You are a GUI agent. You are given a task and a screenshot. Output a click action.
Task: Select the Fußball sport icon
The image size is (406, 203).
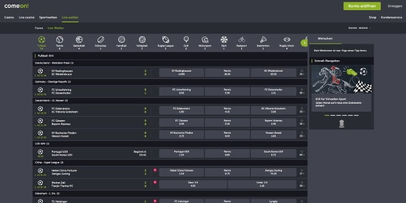(x=42, y=39)
